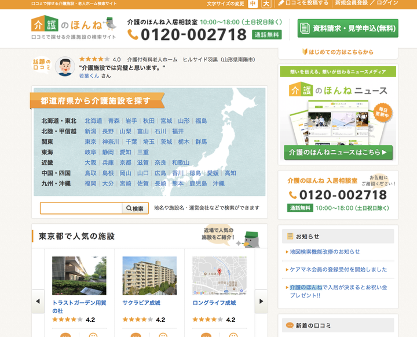The height and width of the screenshot is (337, 417).
Task: Select 高知 prefecture
Action: (231, 173)
